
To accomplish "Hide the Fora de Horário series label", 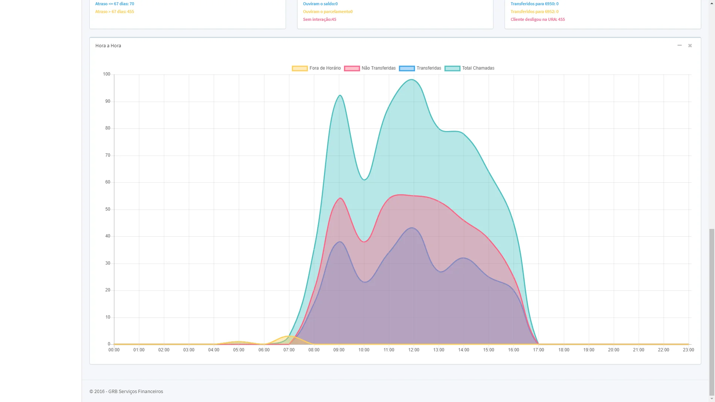I will click(x=325, y=68).
